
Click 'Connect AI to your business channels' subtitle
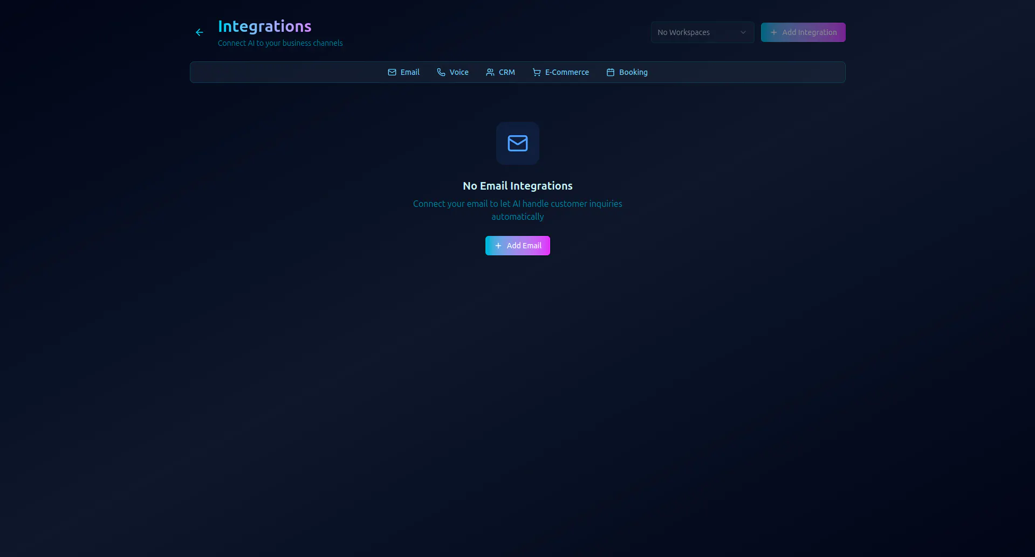(x=280, y=43)
